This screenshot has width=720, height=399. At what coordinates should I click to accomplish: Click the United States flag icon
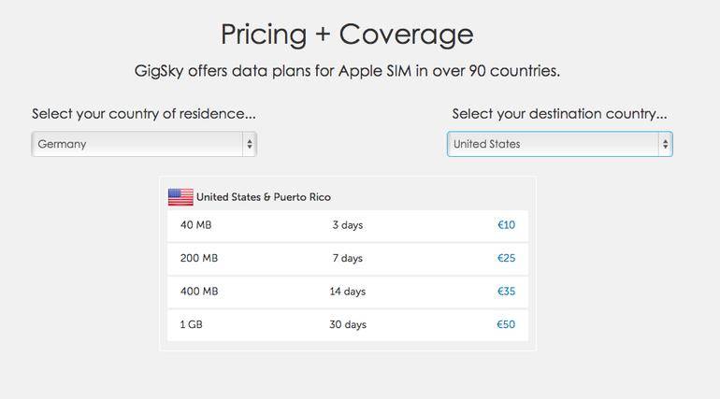coord(180,197)
